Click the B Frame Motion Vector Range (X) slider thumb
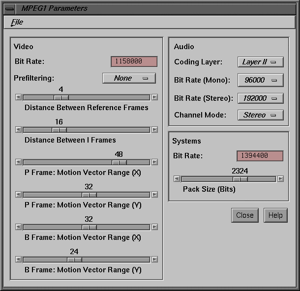Image resolution: width=300 pixels, height=291 pixels. coord(90,227)
